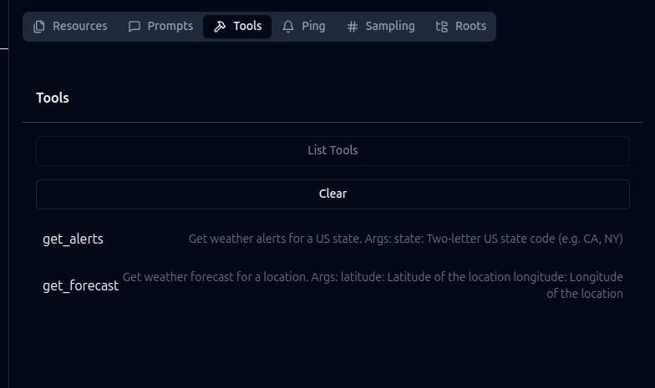The height and width of the screenshot is (388, 655).
Task: Select the get_alerts tool
Action: pos(74,239)
